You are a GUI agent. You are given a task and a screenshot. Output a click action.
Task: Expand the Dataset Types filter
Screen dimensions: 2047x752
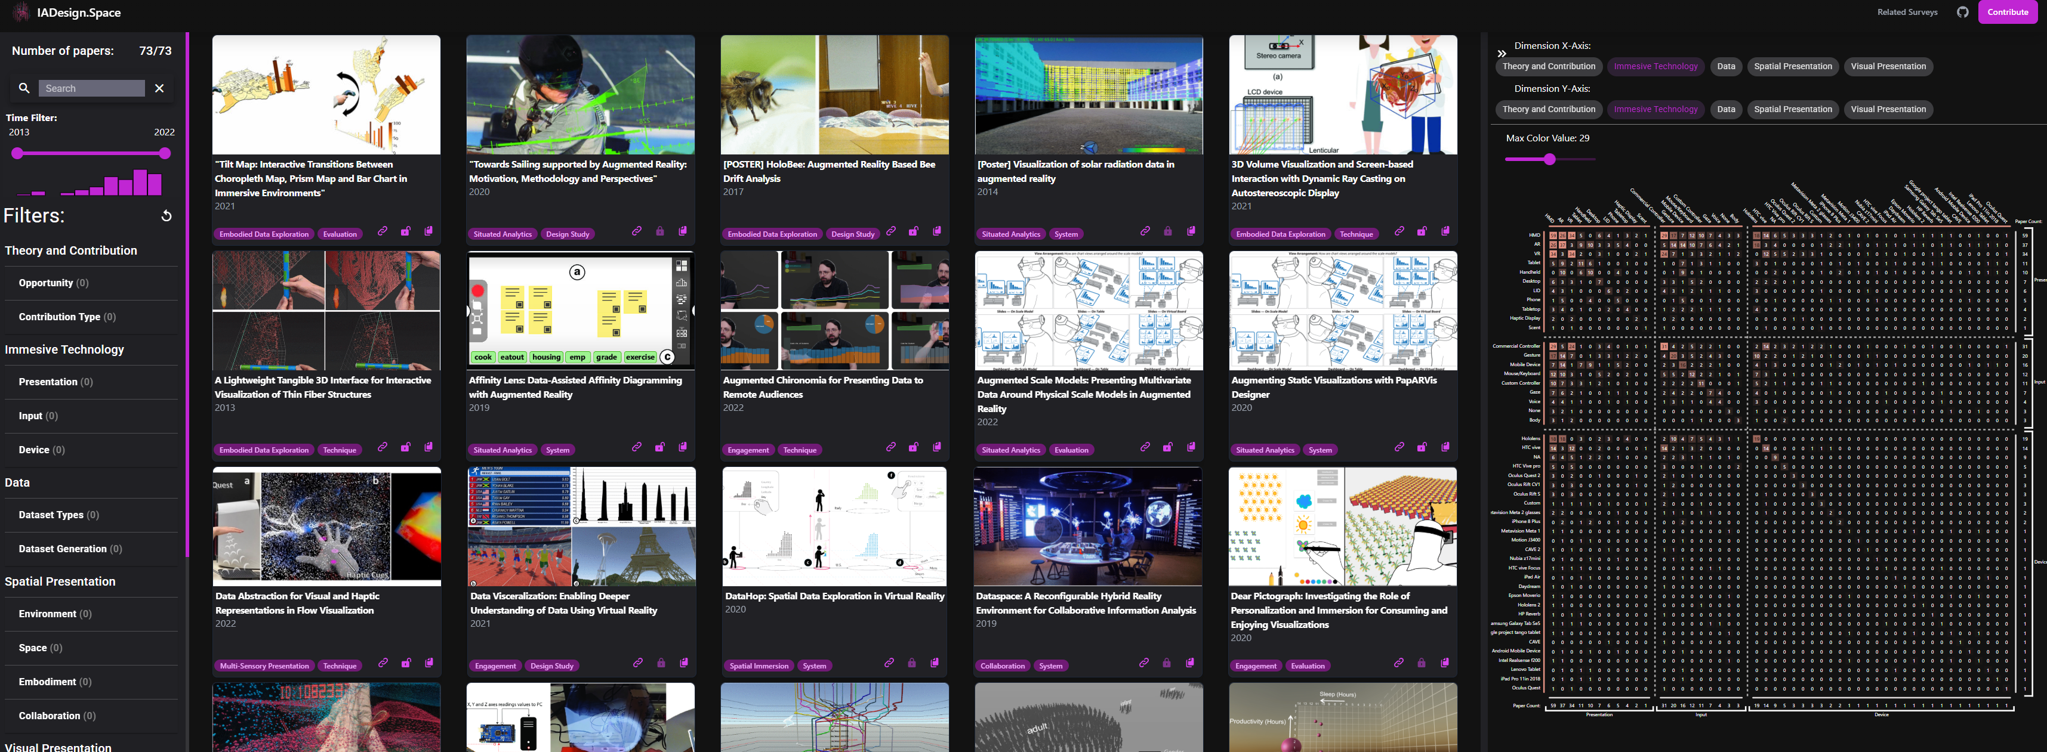coord(59,515)
